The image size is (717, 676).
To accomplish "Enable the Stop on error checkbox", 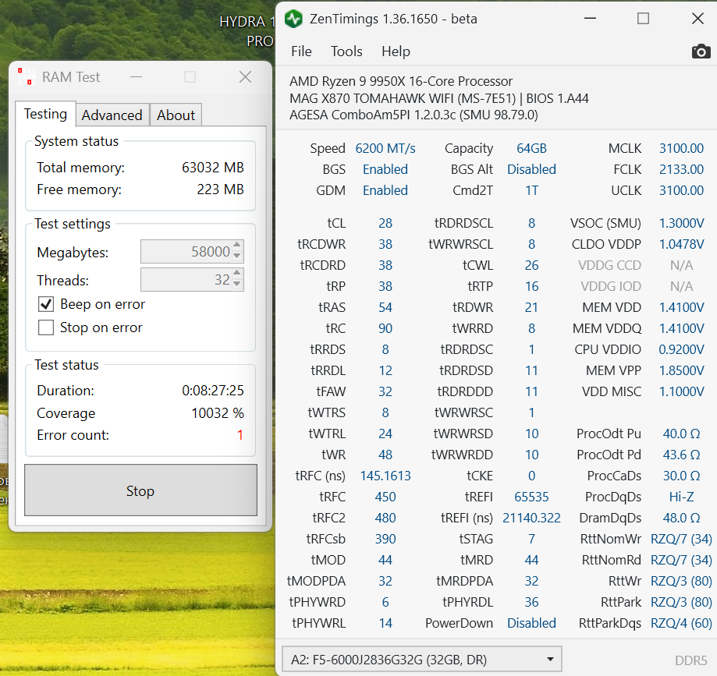I will pyautogui.click(x=46, y=327).
